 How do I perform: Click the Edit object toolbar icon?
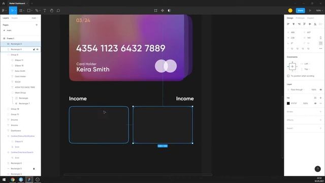pyautogui.click(x=156, y=11)
